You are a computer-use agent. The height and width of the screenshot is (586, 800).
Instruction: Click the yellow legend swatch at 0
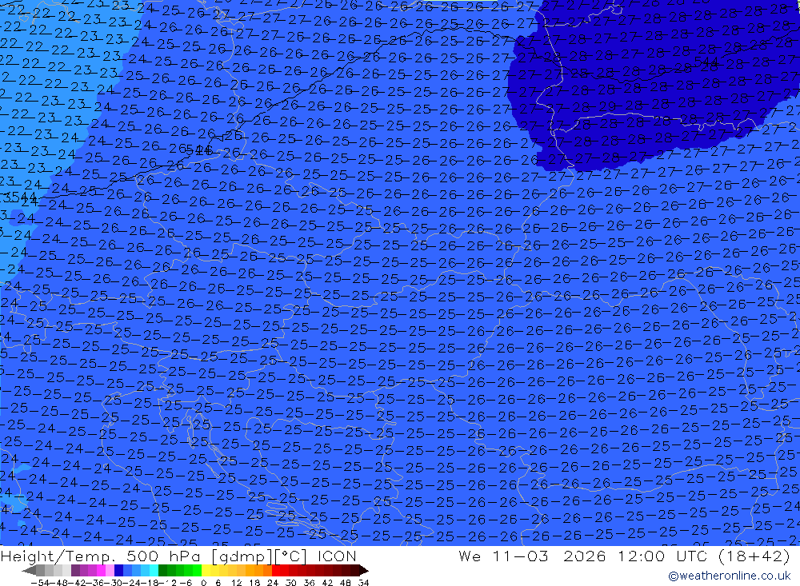(206, 570)
